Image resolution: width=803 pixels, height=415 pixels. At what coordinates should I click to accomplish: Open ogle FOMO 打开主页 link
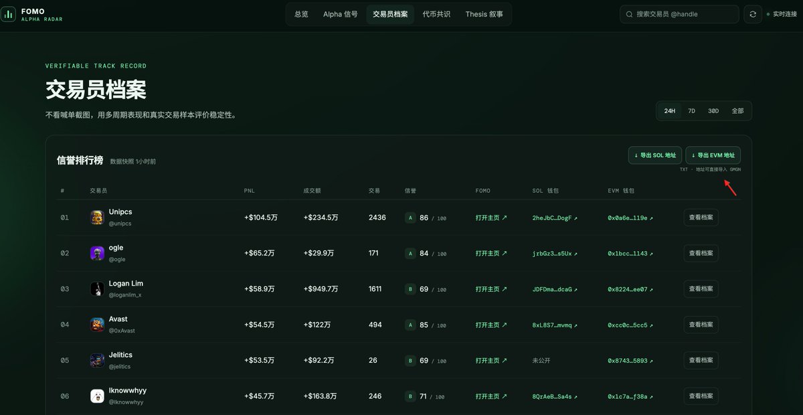coord(491,253)
